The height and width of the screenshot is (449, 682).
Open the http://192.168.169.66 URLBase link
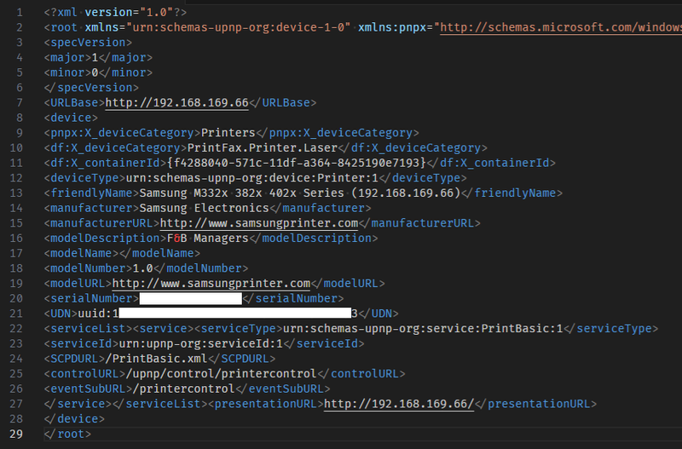(x=176, y=102)
